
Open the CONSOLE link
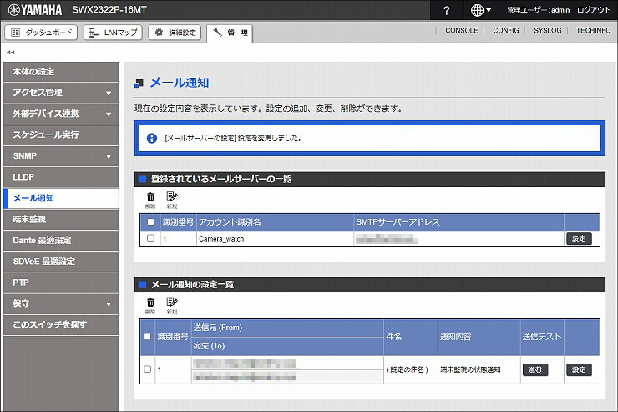(x=462, y=30)
